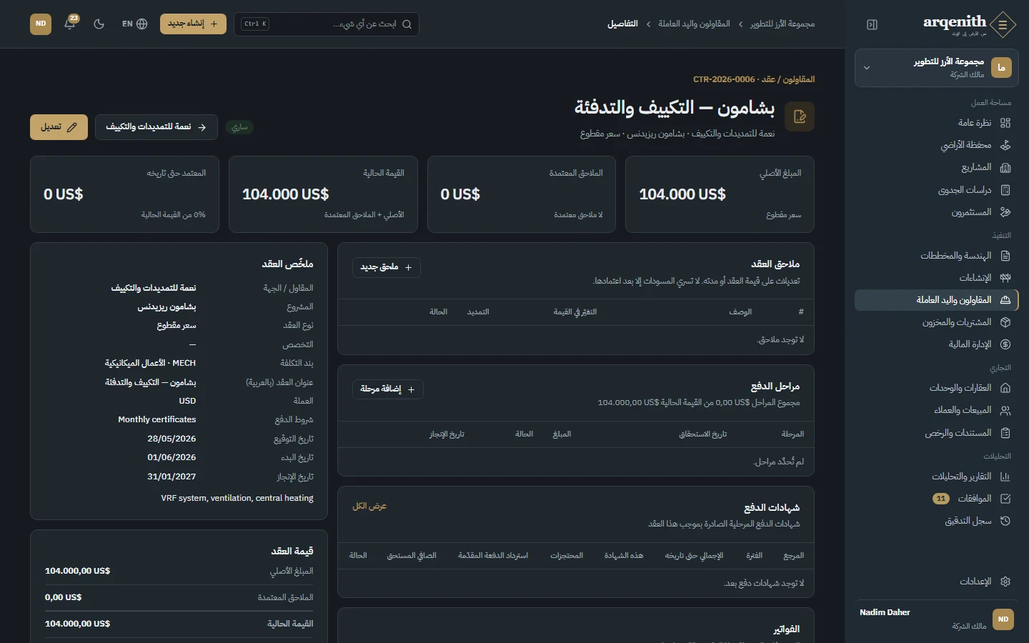Click the المشتريات والمخزون box icon

(x=1005, y=322)
